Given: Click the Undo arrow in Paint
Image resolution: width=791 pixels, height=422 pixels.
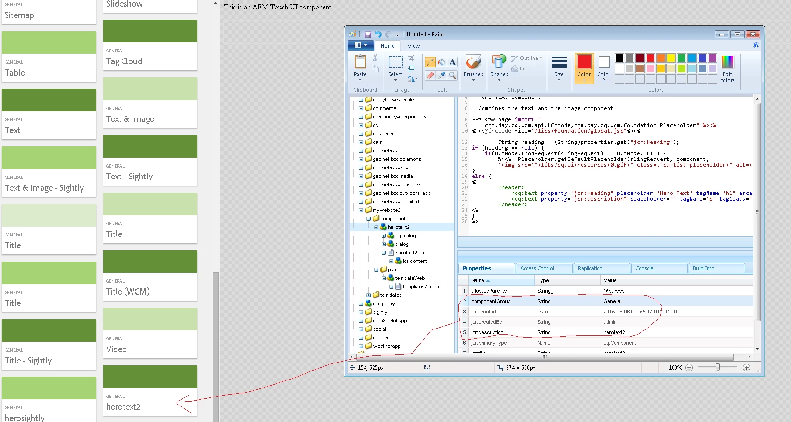Looking at the screenshot, I should tap(378, 34).
